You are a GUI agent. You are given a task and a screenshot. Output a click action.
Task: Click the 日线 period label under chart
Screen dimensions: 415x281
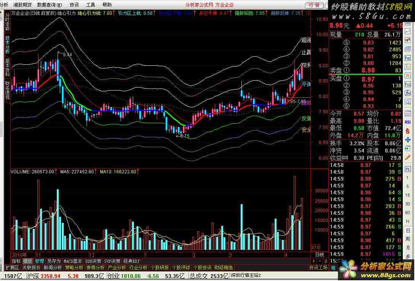click(320, 255)
